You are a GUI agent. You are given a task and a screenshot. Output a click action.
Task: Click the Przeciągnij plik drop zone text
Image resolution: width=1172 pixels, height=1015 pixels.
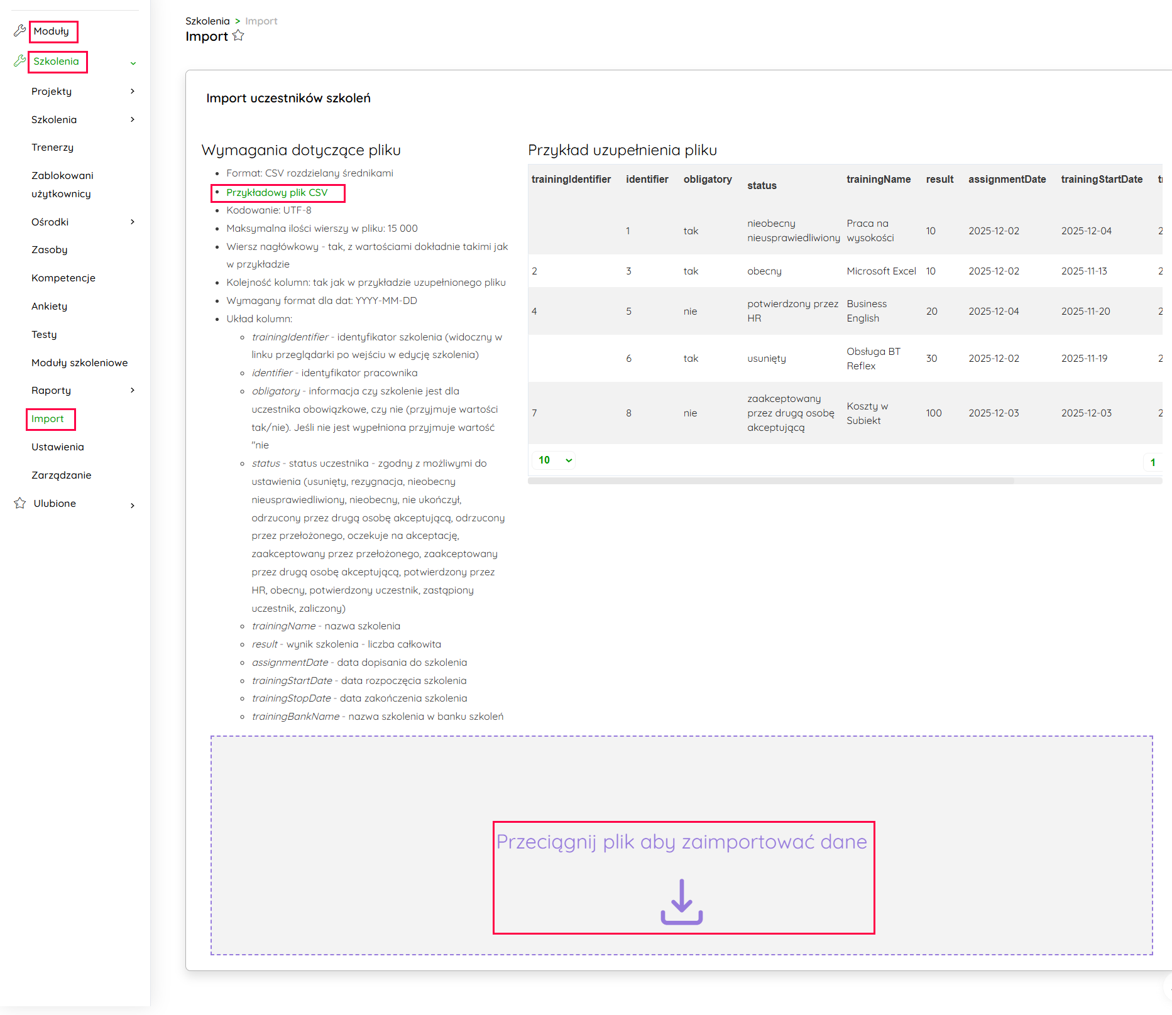(681, 842)
